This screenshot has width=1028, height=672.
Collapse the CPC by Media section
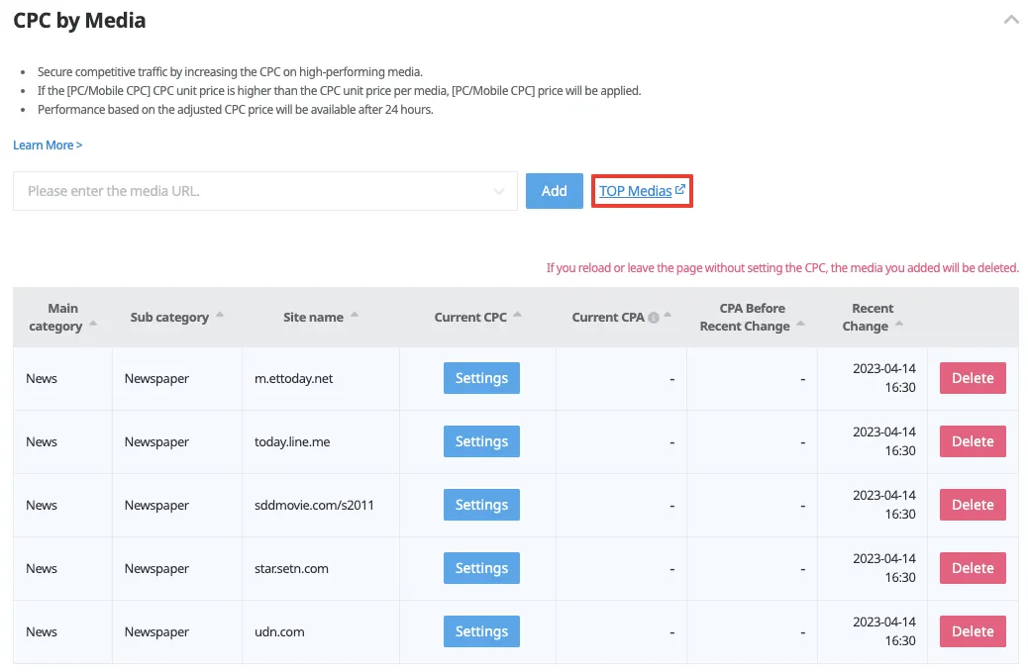[x=1010, y=20]
